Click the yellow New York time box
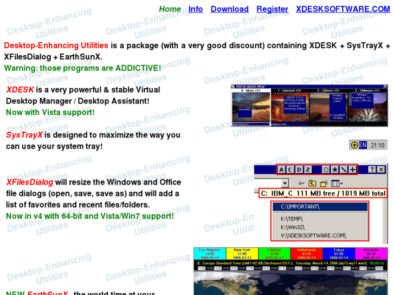The width and height of the screenshot is (394, 295). pos(242,253)
